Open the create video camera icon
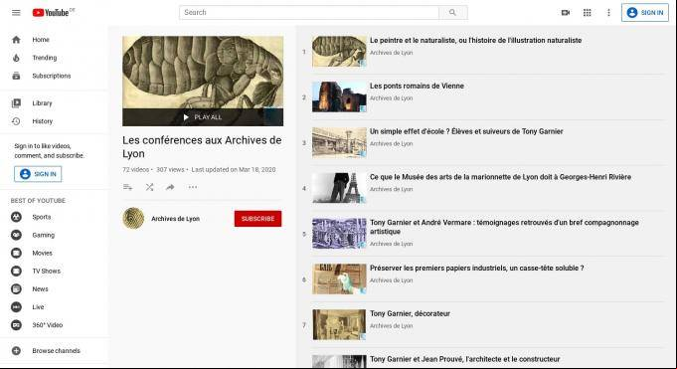 coord(566,13)
